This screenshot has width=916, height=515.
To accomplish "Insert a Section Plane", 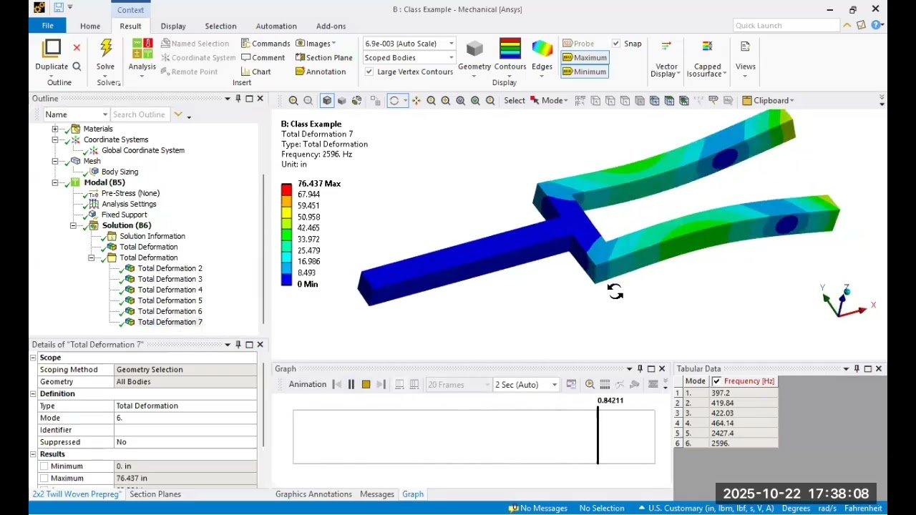I will [x=323, y=58].
